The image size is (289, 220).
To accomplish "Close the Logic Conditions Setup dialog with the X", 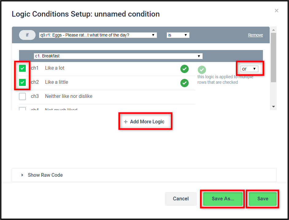I will point(276,11).
